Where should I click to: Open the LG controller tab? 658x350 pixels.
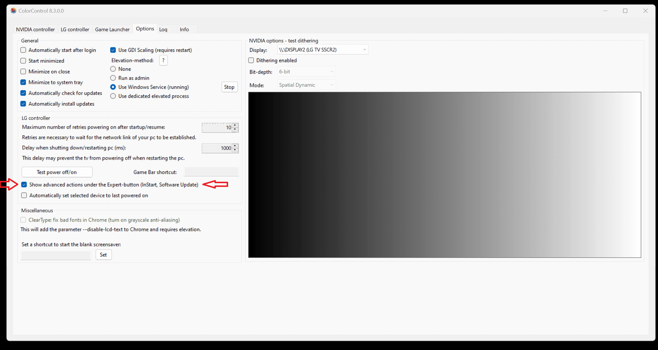(x=75, y=29)
